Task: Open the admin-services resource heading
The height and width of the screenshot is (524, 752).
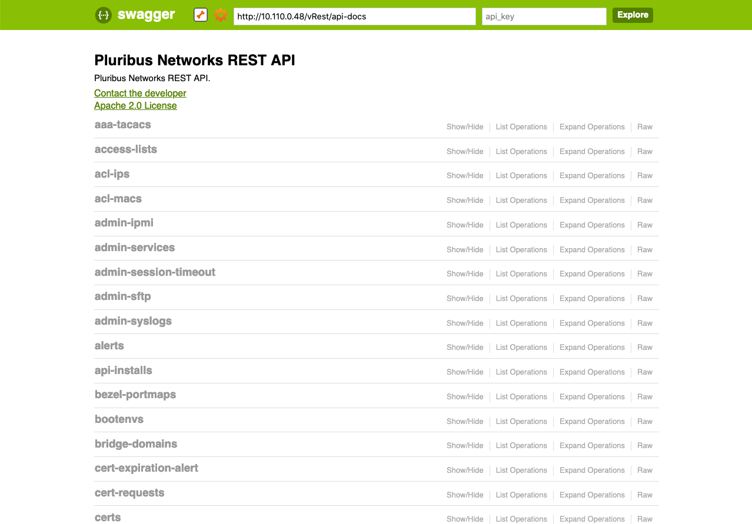Action: [x=135, y=248]
